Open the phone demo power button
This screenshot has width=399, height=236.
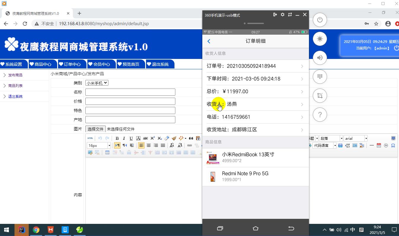click(320, 20)
